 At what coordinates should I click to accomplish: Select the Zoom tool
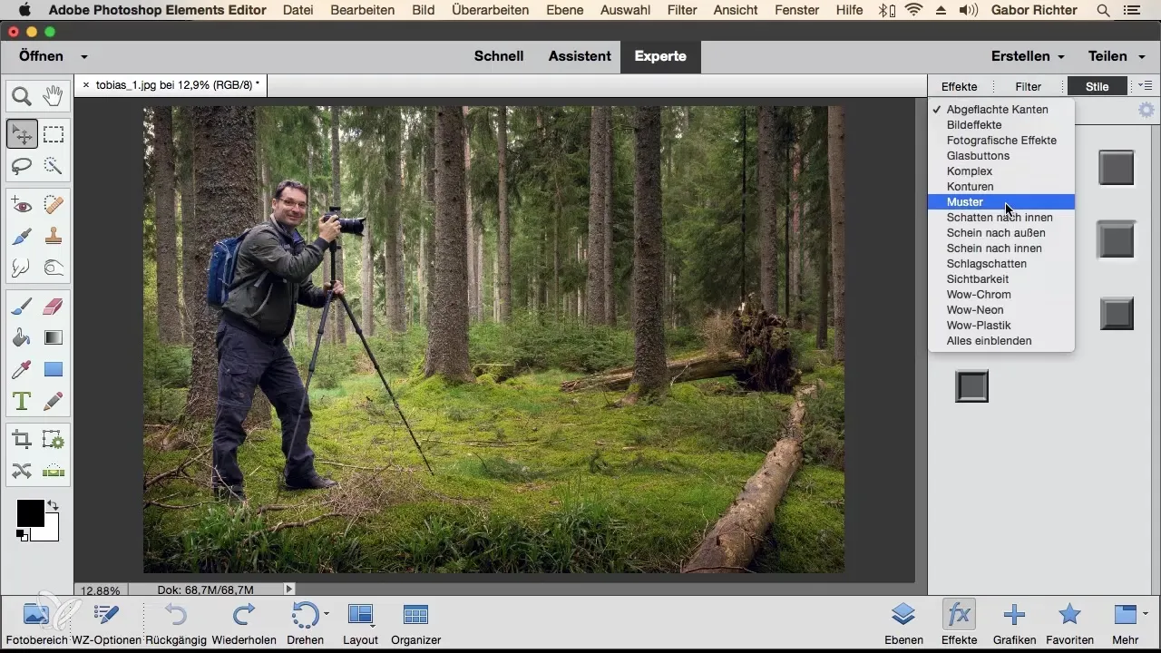pos(22,94)
